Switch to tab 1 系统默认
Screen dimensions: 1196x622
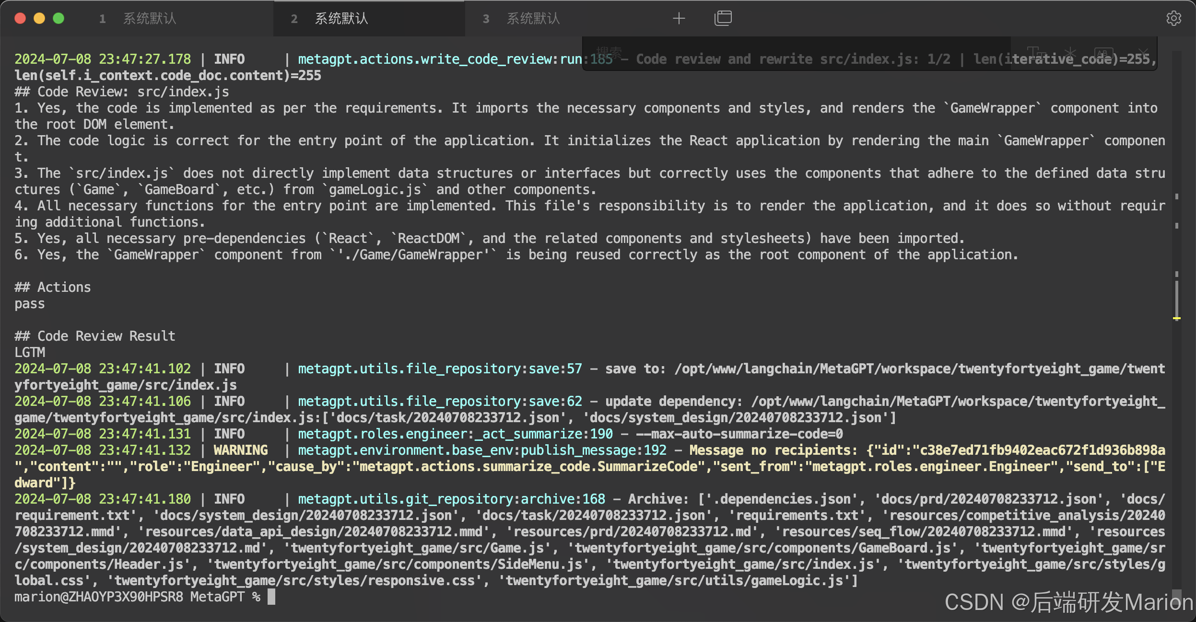pos(149,19)
